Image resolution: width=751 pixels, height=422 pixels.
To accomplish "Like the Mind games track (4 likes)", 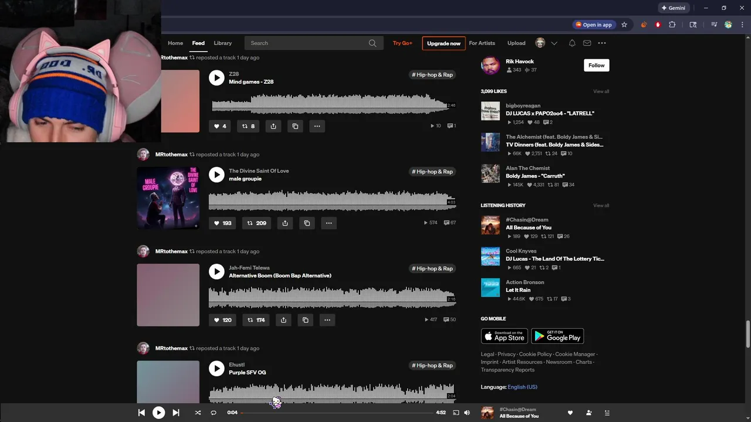I will (x=220, y=126).
